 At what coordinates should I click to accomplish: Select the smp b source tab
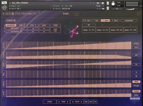pos(33,25)
